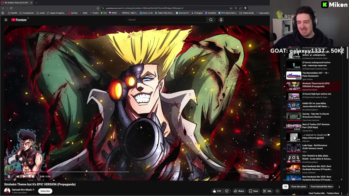Play 'The Munchables OST – 18' playlist item
Screen dimensions: 349x196
[312, 76]
